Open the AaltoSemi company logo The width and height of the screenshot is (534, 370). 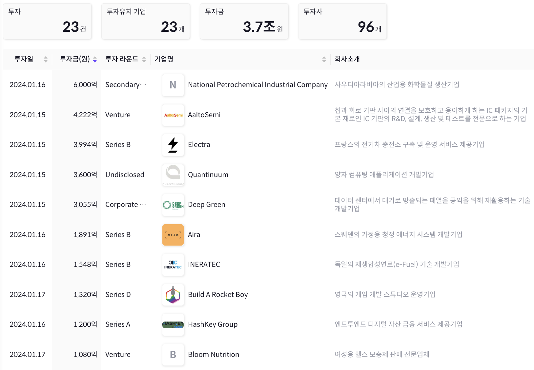pyautogui.click(x=173, y=115)
